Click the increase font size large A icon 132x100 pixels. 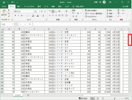(x=42, y=11)
